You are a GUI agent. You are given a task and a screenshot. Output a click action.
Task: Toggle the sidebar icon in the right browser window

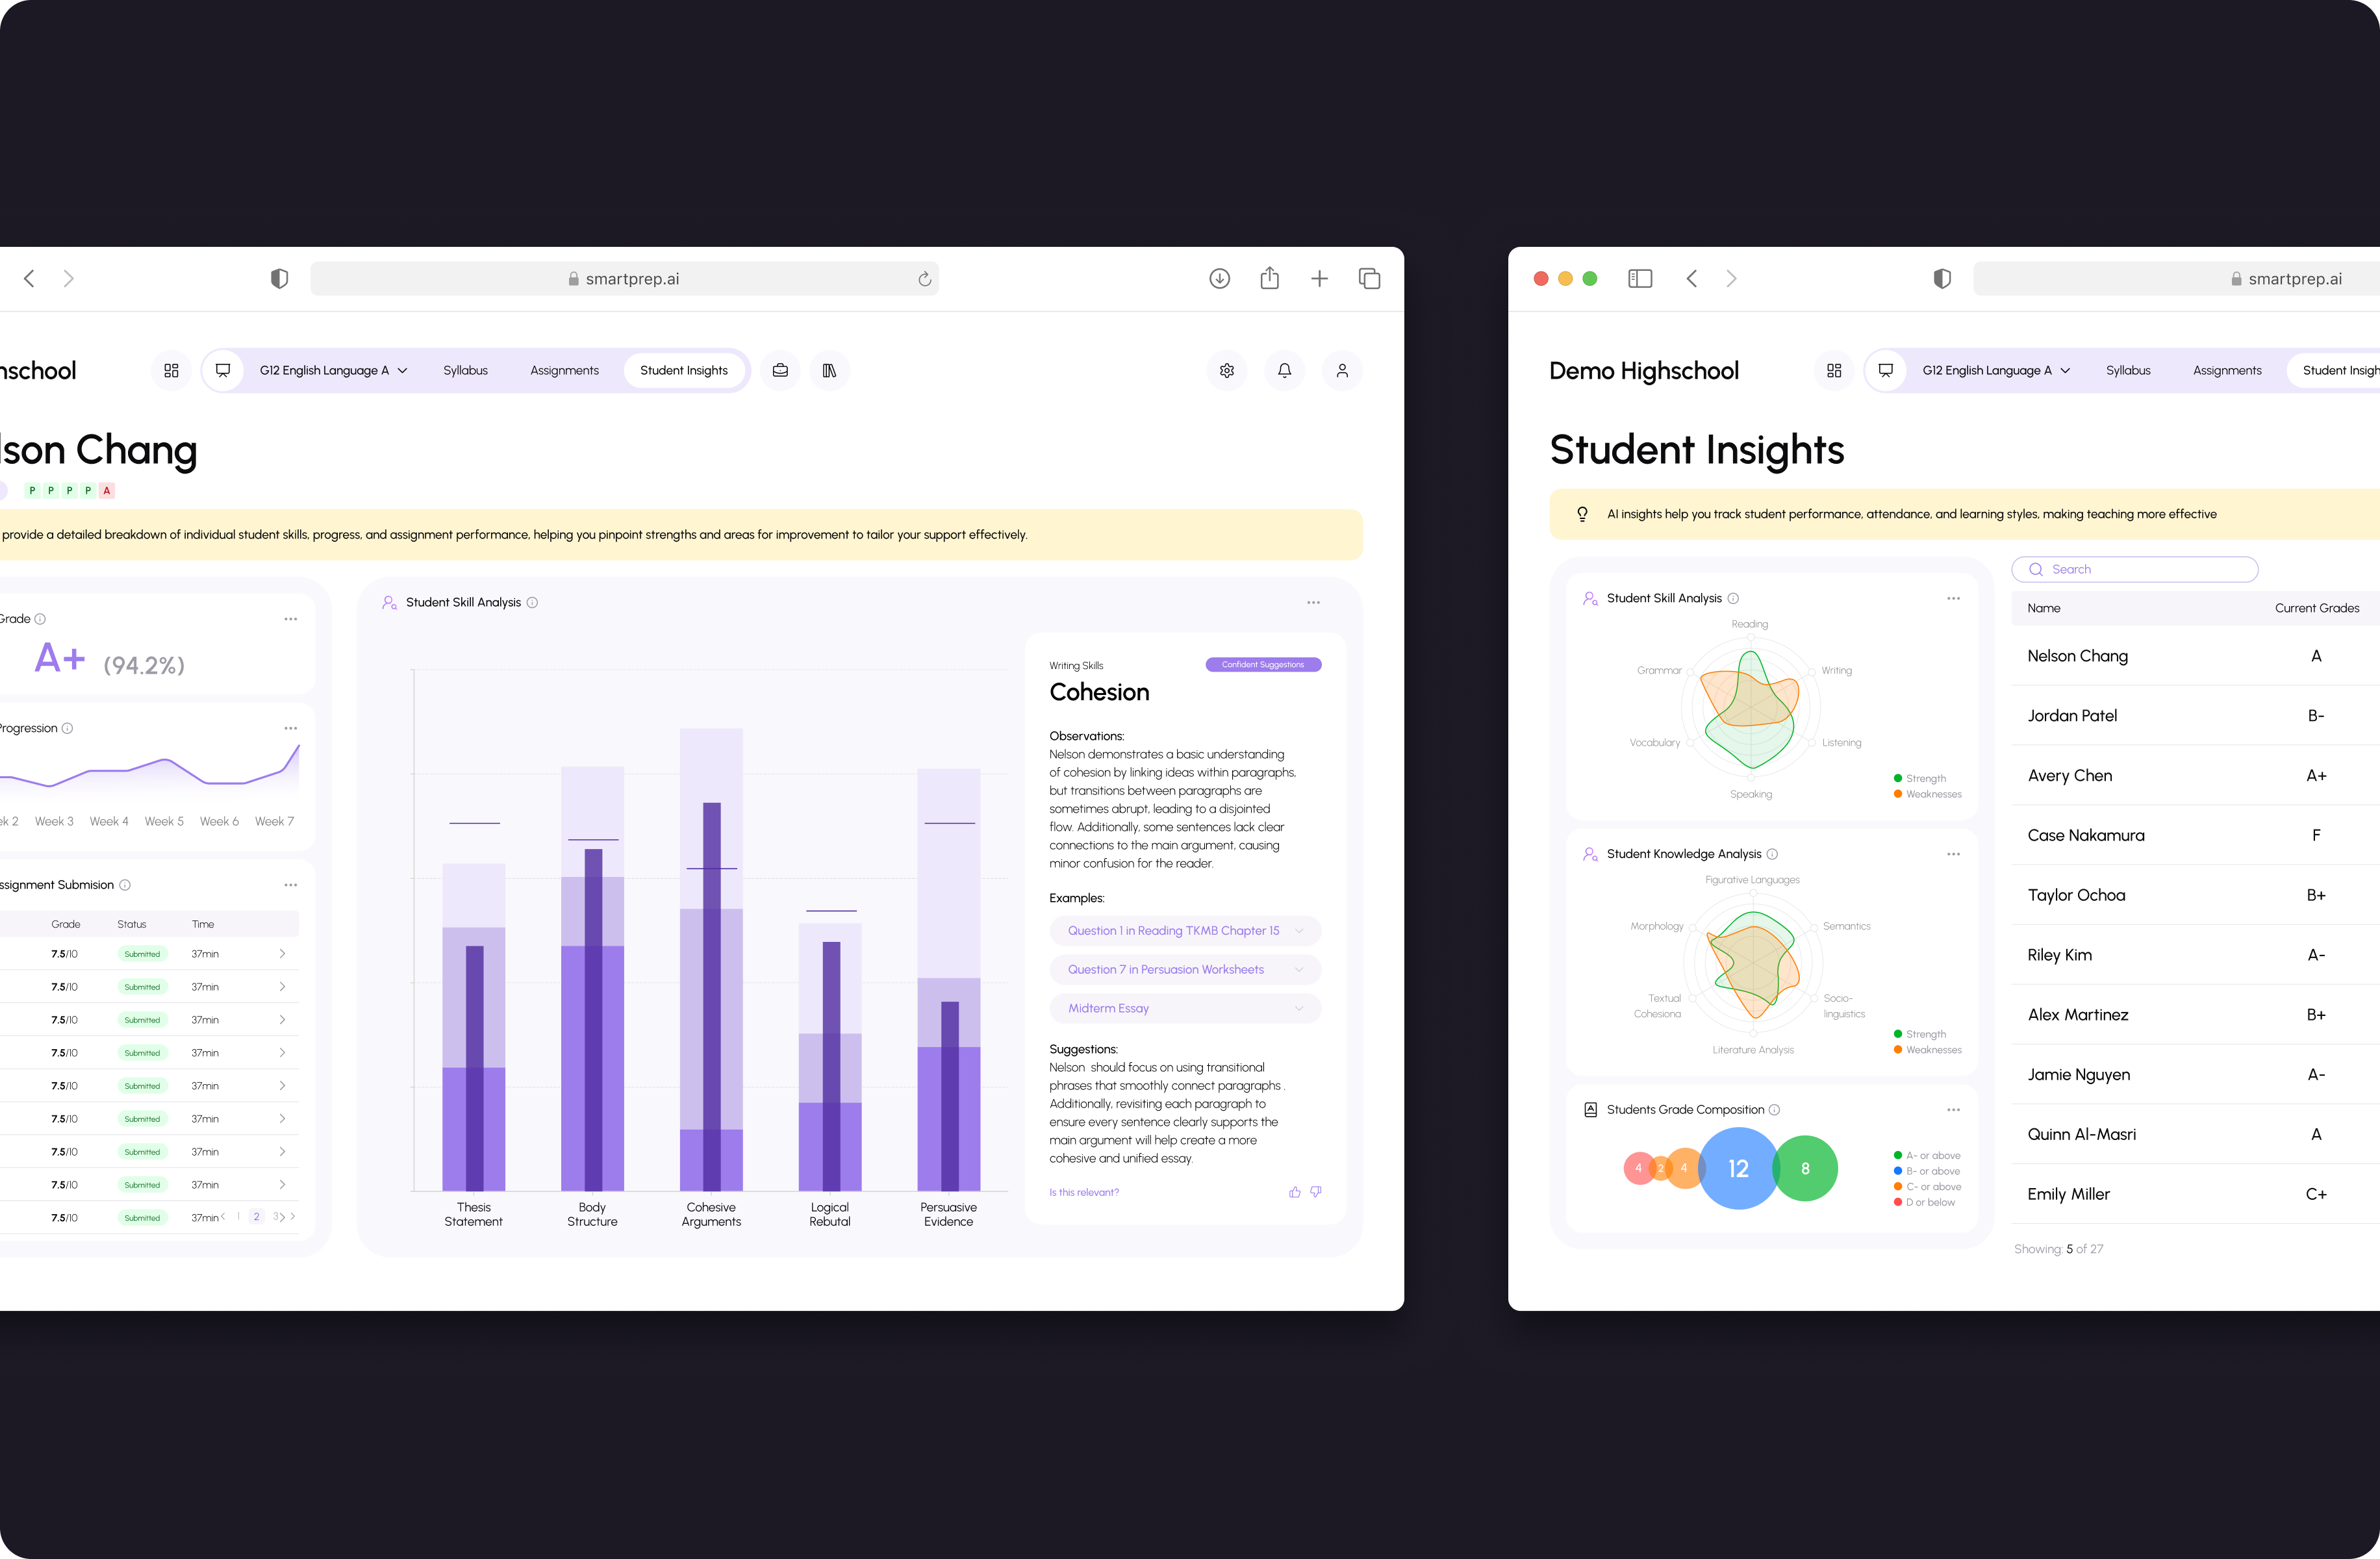(1640, 278)
